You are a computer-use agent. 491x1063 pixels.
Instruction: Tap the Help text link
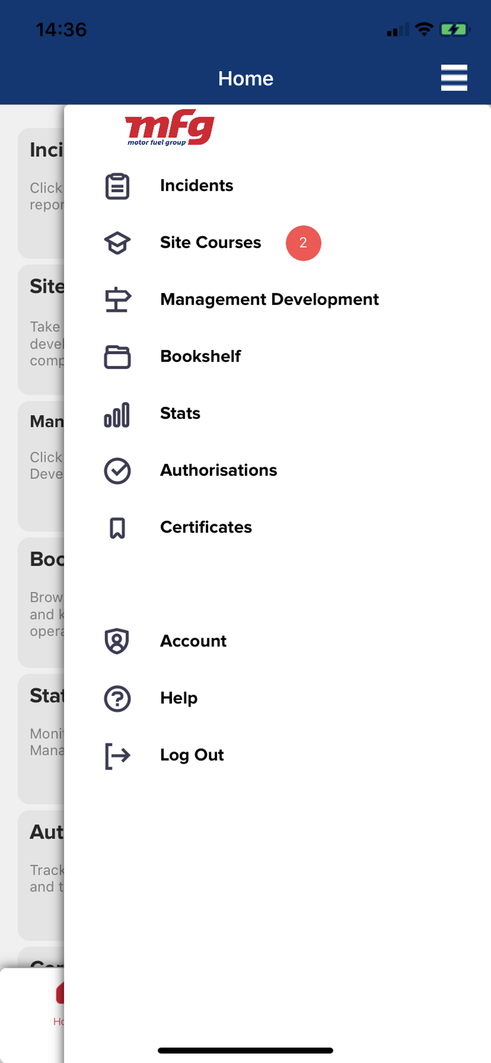click(x=179, y=698)
